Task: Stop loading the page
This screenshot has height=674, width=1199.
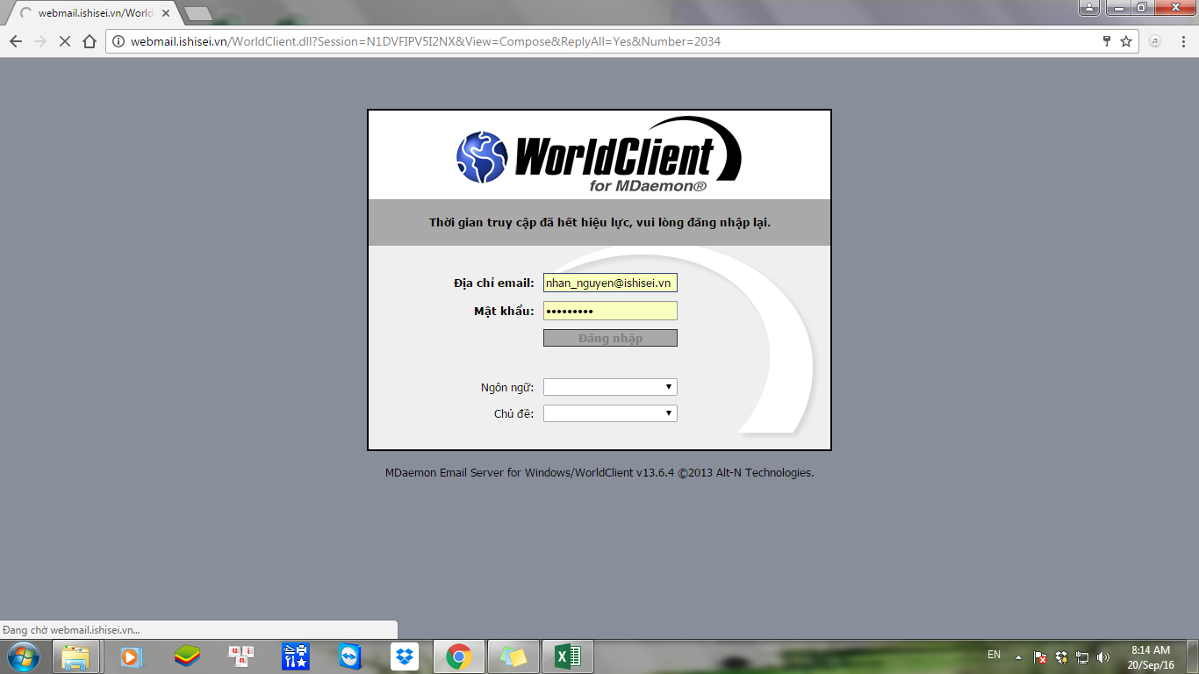Action: pyautogui.click(x=64, y=41)
